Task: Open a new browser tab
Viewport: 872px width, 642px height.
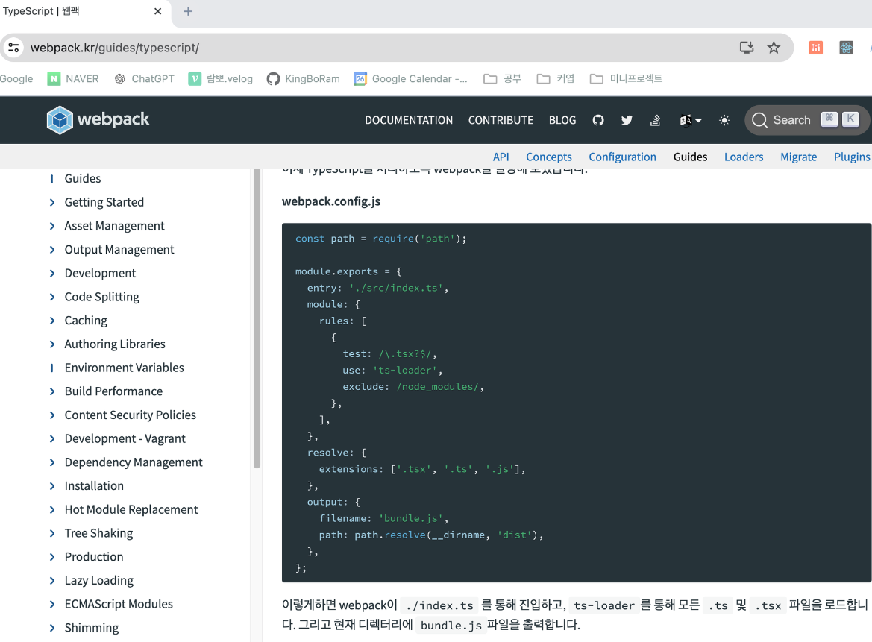Action: [188, 11]
